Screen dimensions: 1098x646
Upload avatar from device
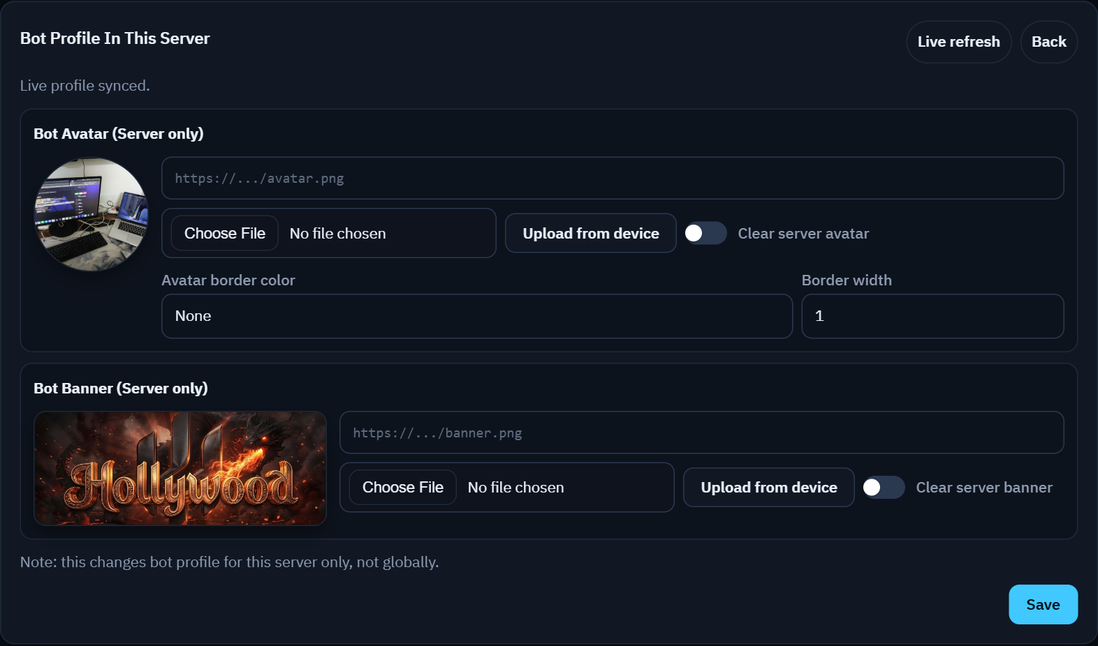click(590, 233)
